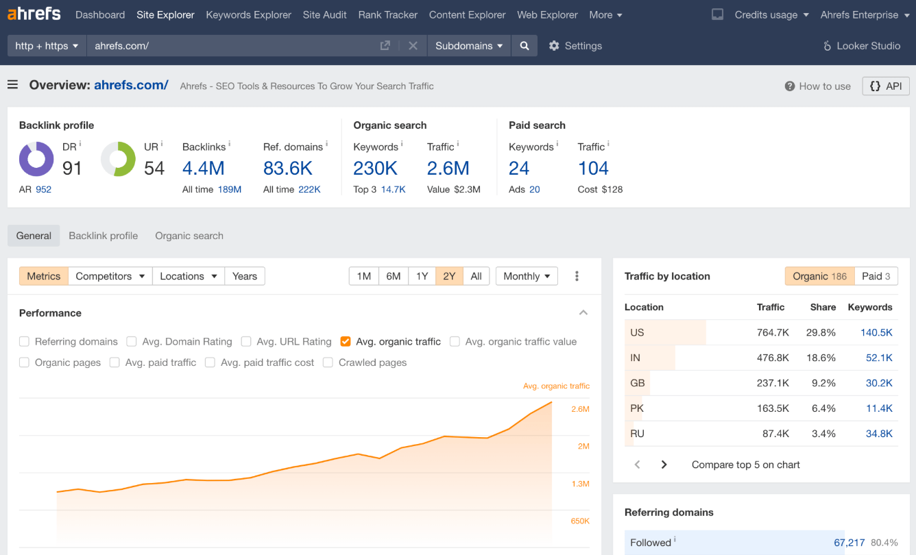Image resolution: width=916 pixels, height=555 pixels.
Task: Click the monitor icon beside Credits usage
Action: pos(717,14)
